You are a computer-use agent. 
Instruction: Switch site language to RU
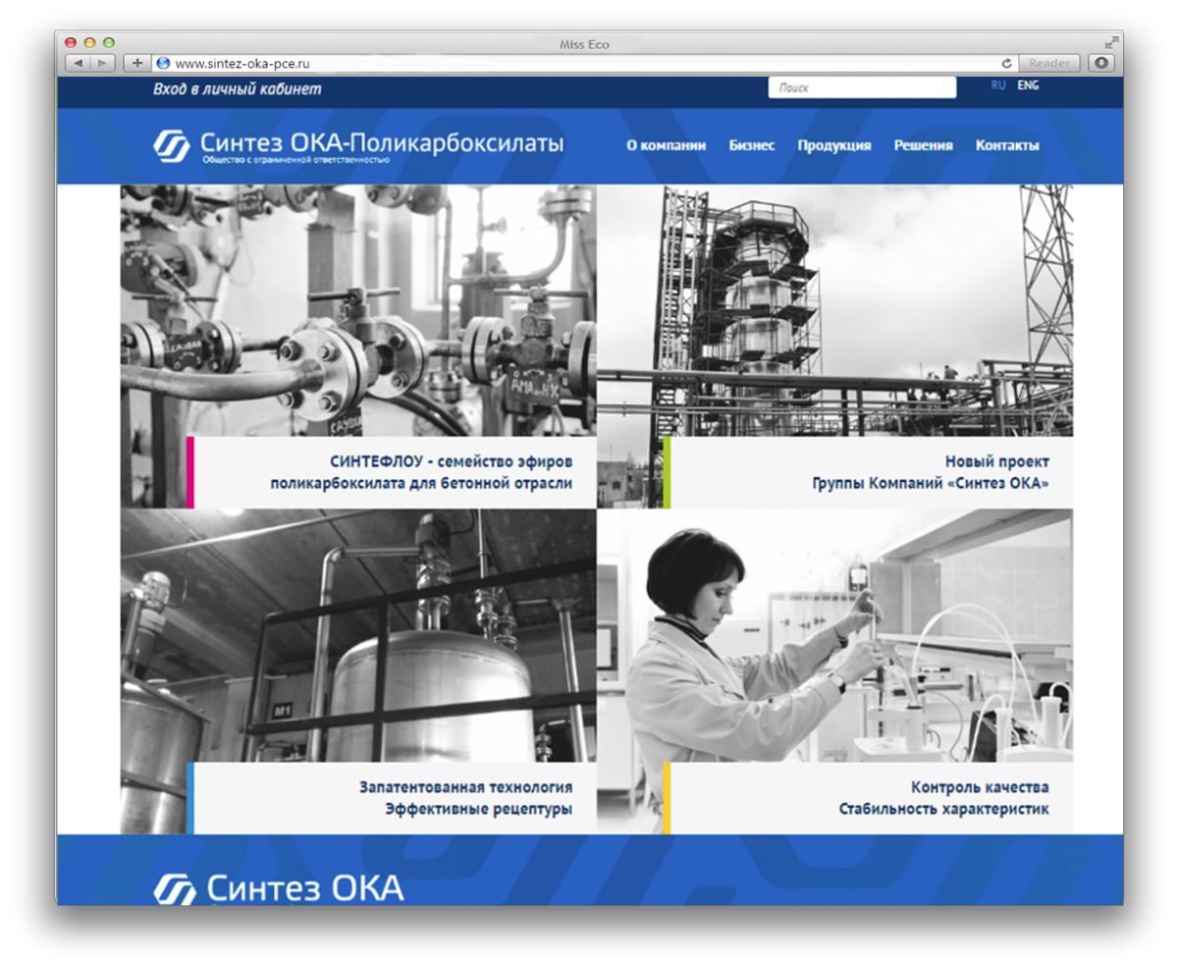point(998,85)
